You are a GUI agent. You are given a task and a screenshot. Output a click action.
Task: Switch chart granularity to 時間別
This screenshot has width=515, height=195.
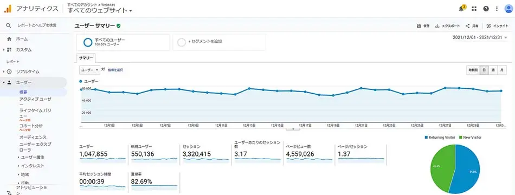pyautogui.click(x=473, y=70)
